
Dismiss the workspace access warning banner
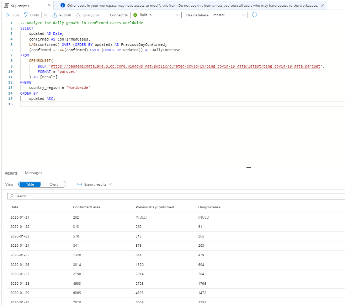pos(322,5)
